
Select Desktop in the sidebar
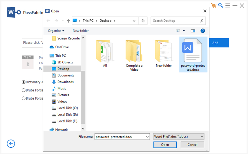point(62,69)
